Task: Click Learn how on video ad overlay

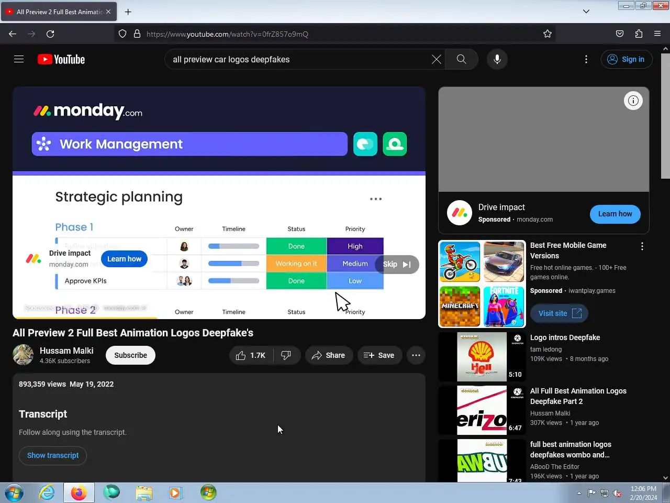Action: pyautogui.click(x=125, y=259)
